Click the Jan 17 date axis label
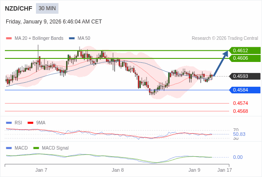The image size is (262, 177). click(225, 170)
